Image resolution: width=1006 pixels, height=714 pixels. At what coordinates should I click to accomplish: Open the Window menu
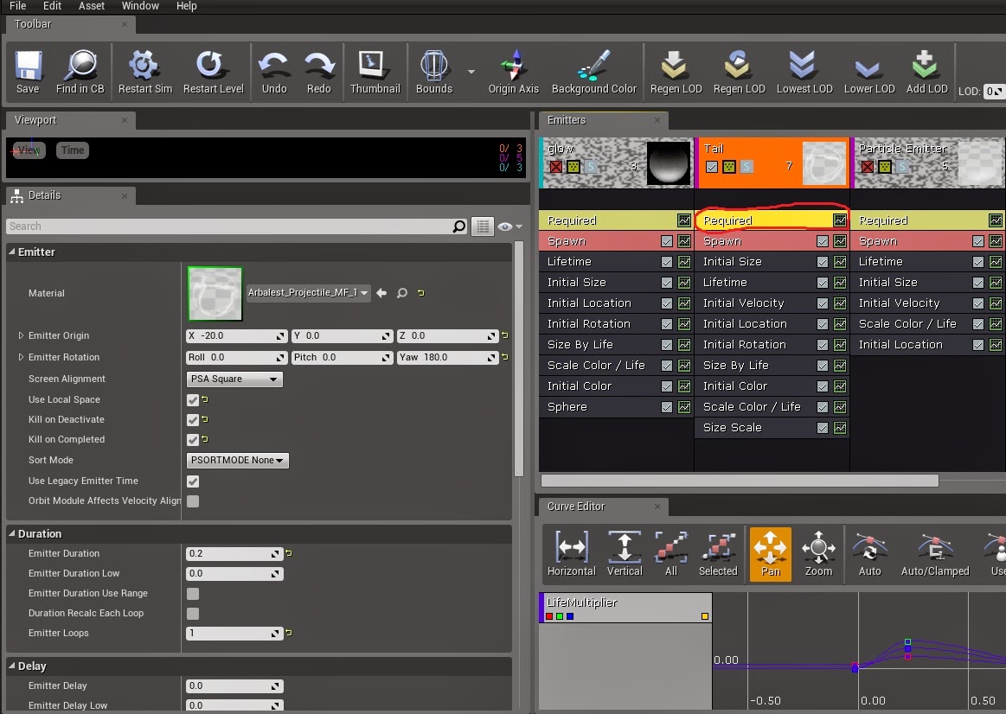pyautogui.click(x=140, y=6)
